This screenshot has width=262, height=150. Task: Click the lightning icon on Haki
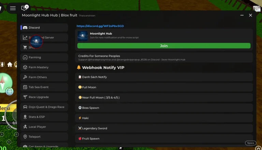pyautogui.click(x=80, y=118)
